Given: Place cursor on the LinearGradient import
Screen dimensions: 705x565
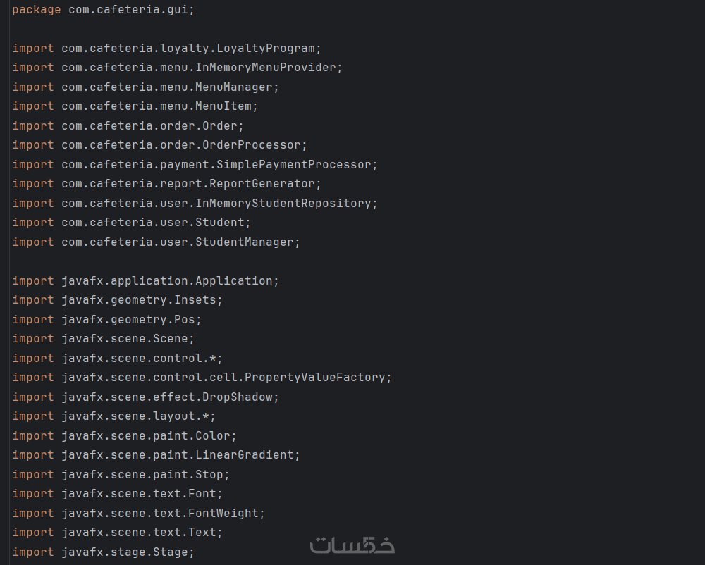Looking at the screenshot, I should tap(247, 455).
